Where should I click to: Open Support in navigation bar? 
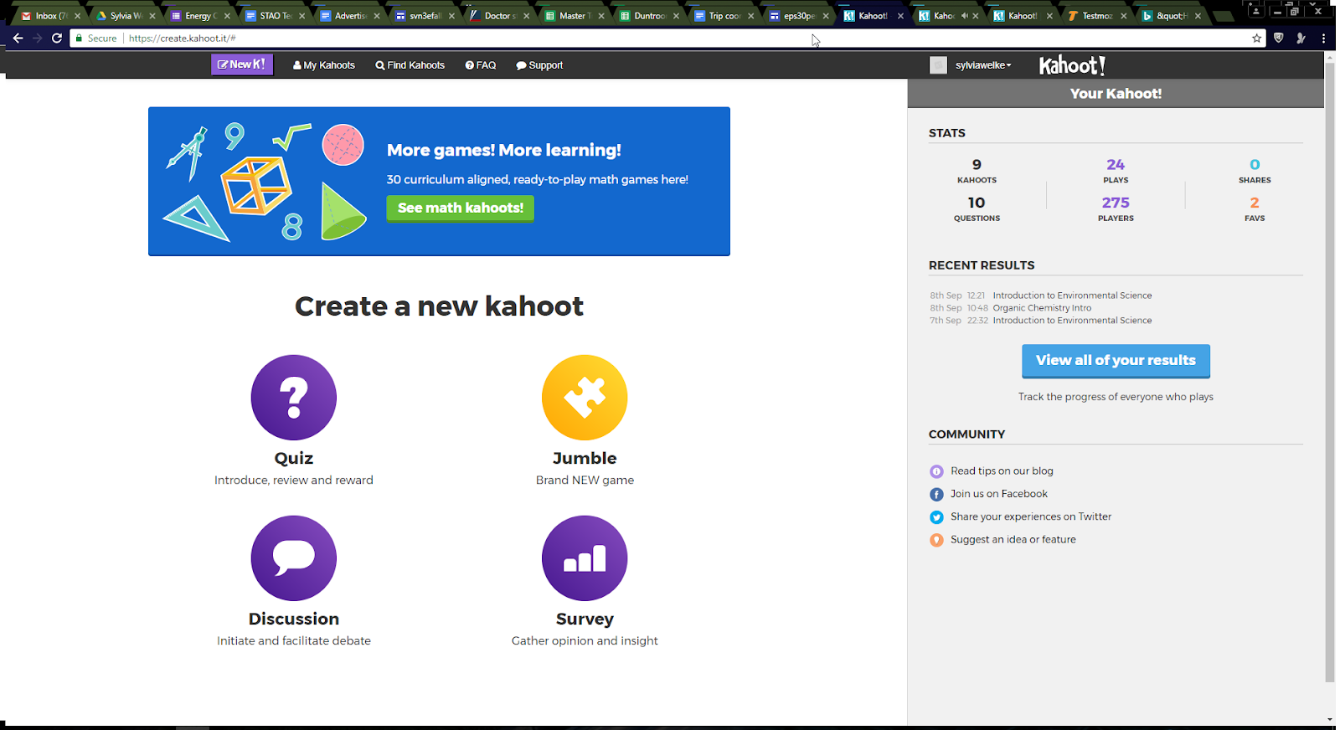pos(539,65)
